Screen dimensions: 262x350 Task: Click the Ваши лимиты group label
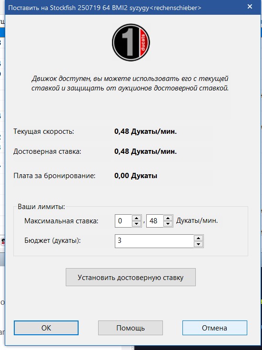(41, 207)
